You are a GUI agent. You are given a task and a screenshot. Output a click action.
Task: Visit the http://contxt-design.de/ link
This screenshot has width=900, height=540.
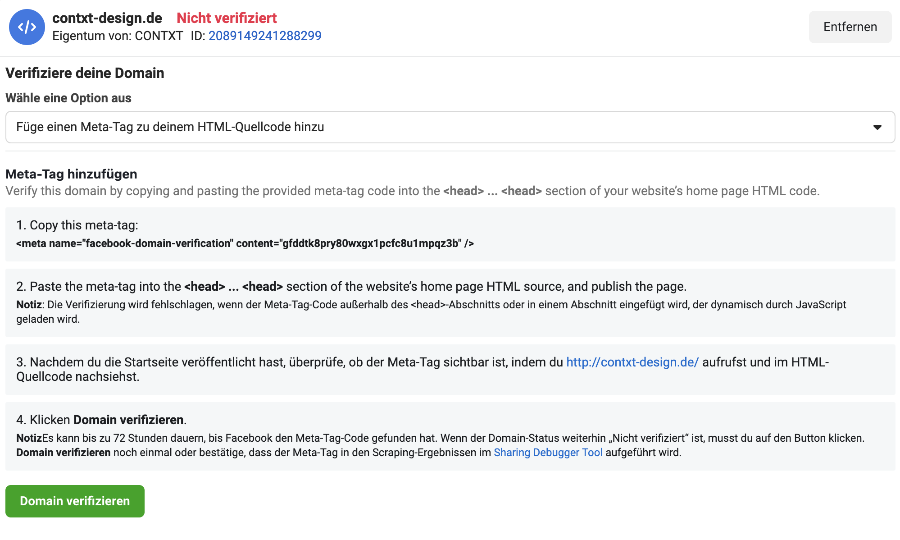coord(632,362)
